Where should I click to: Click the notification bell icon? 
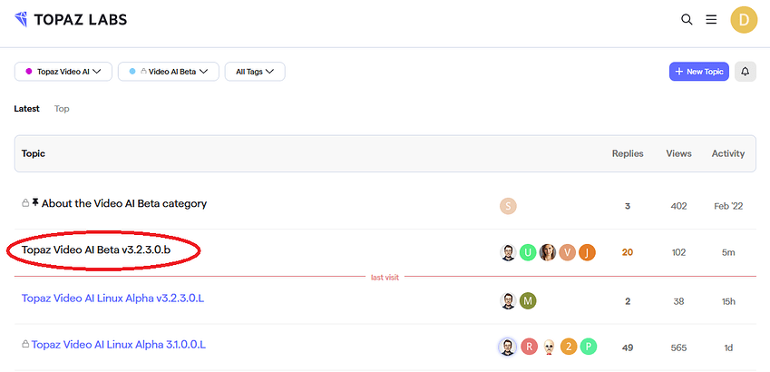pyautogui.click(x=746, y=71)
